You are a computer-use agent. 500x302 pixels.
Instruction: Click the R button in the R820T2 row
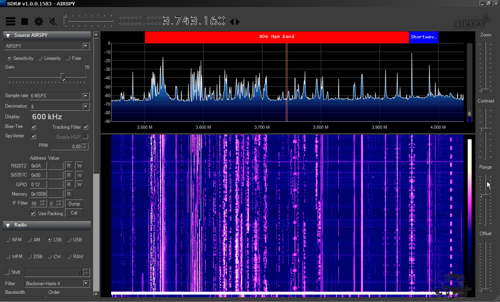click(68, 165)
